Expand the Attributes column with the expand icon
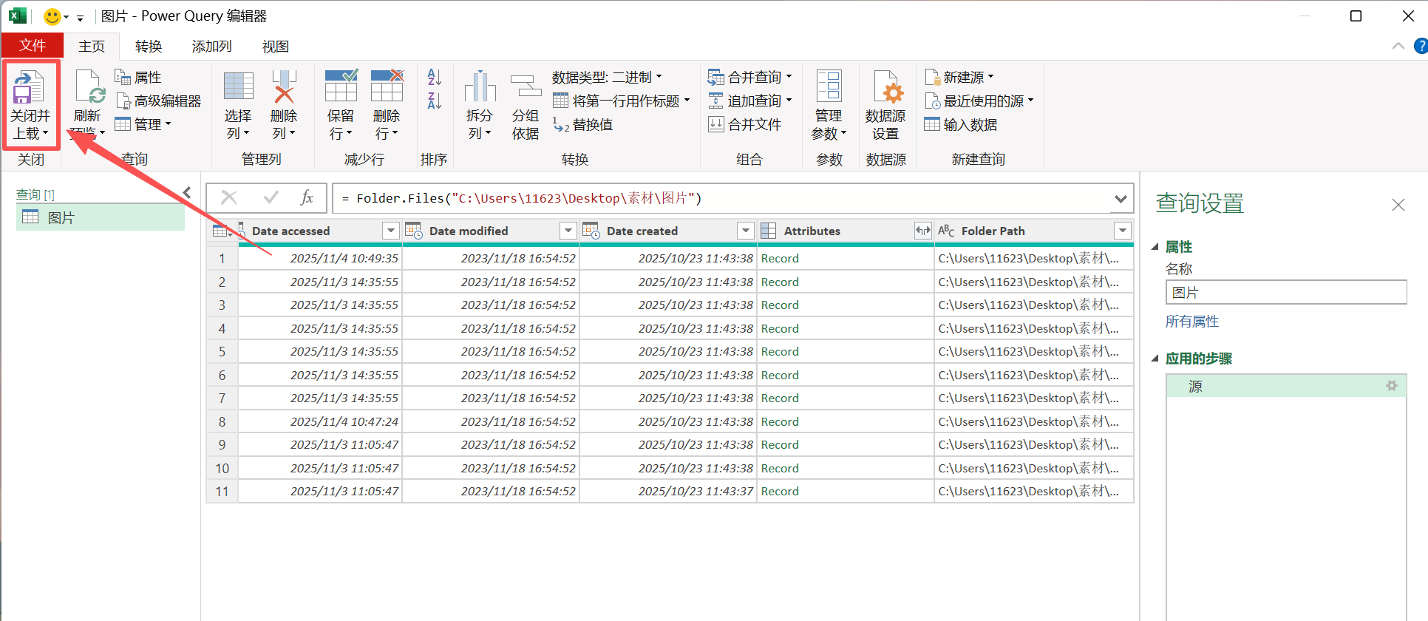1428x621 pixels. click(x=923, y=231)
